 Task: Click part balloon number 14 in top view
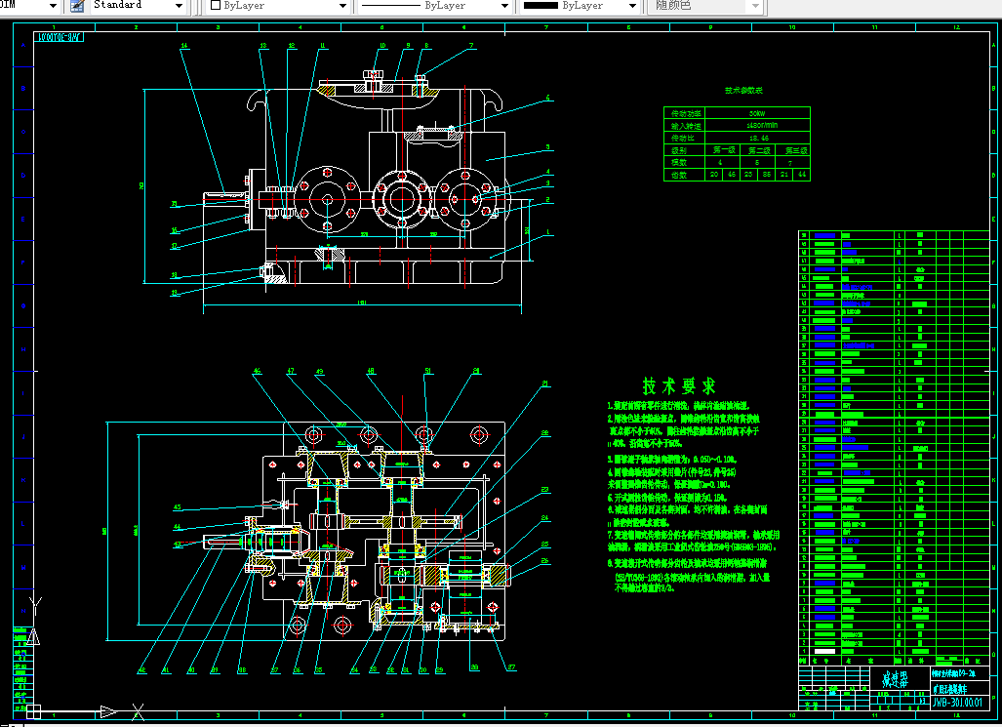[184, 46]
